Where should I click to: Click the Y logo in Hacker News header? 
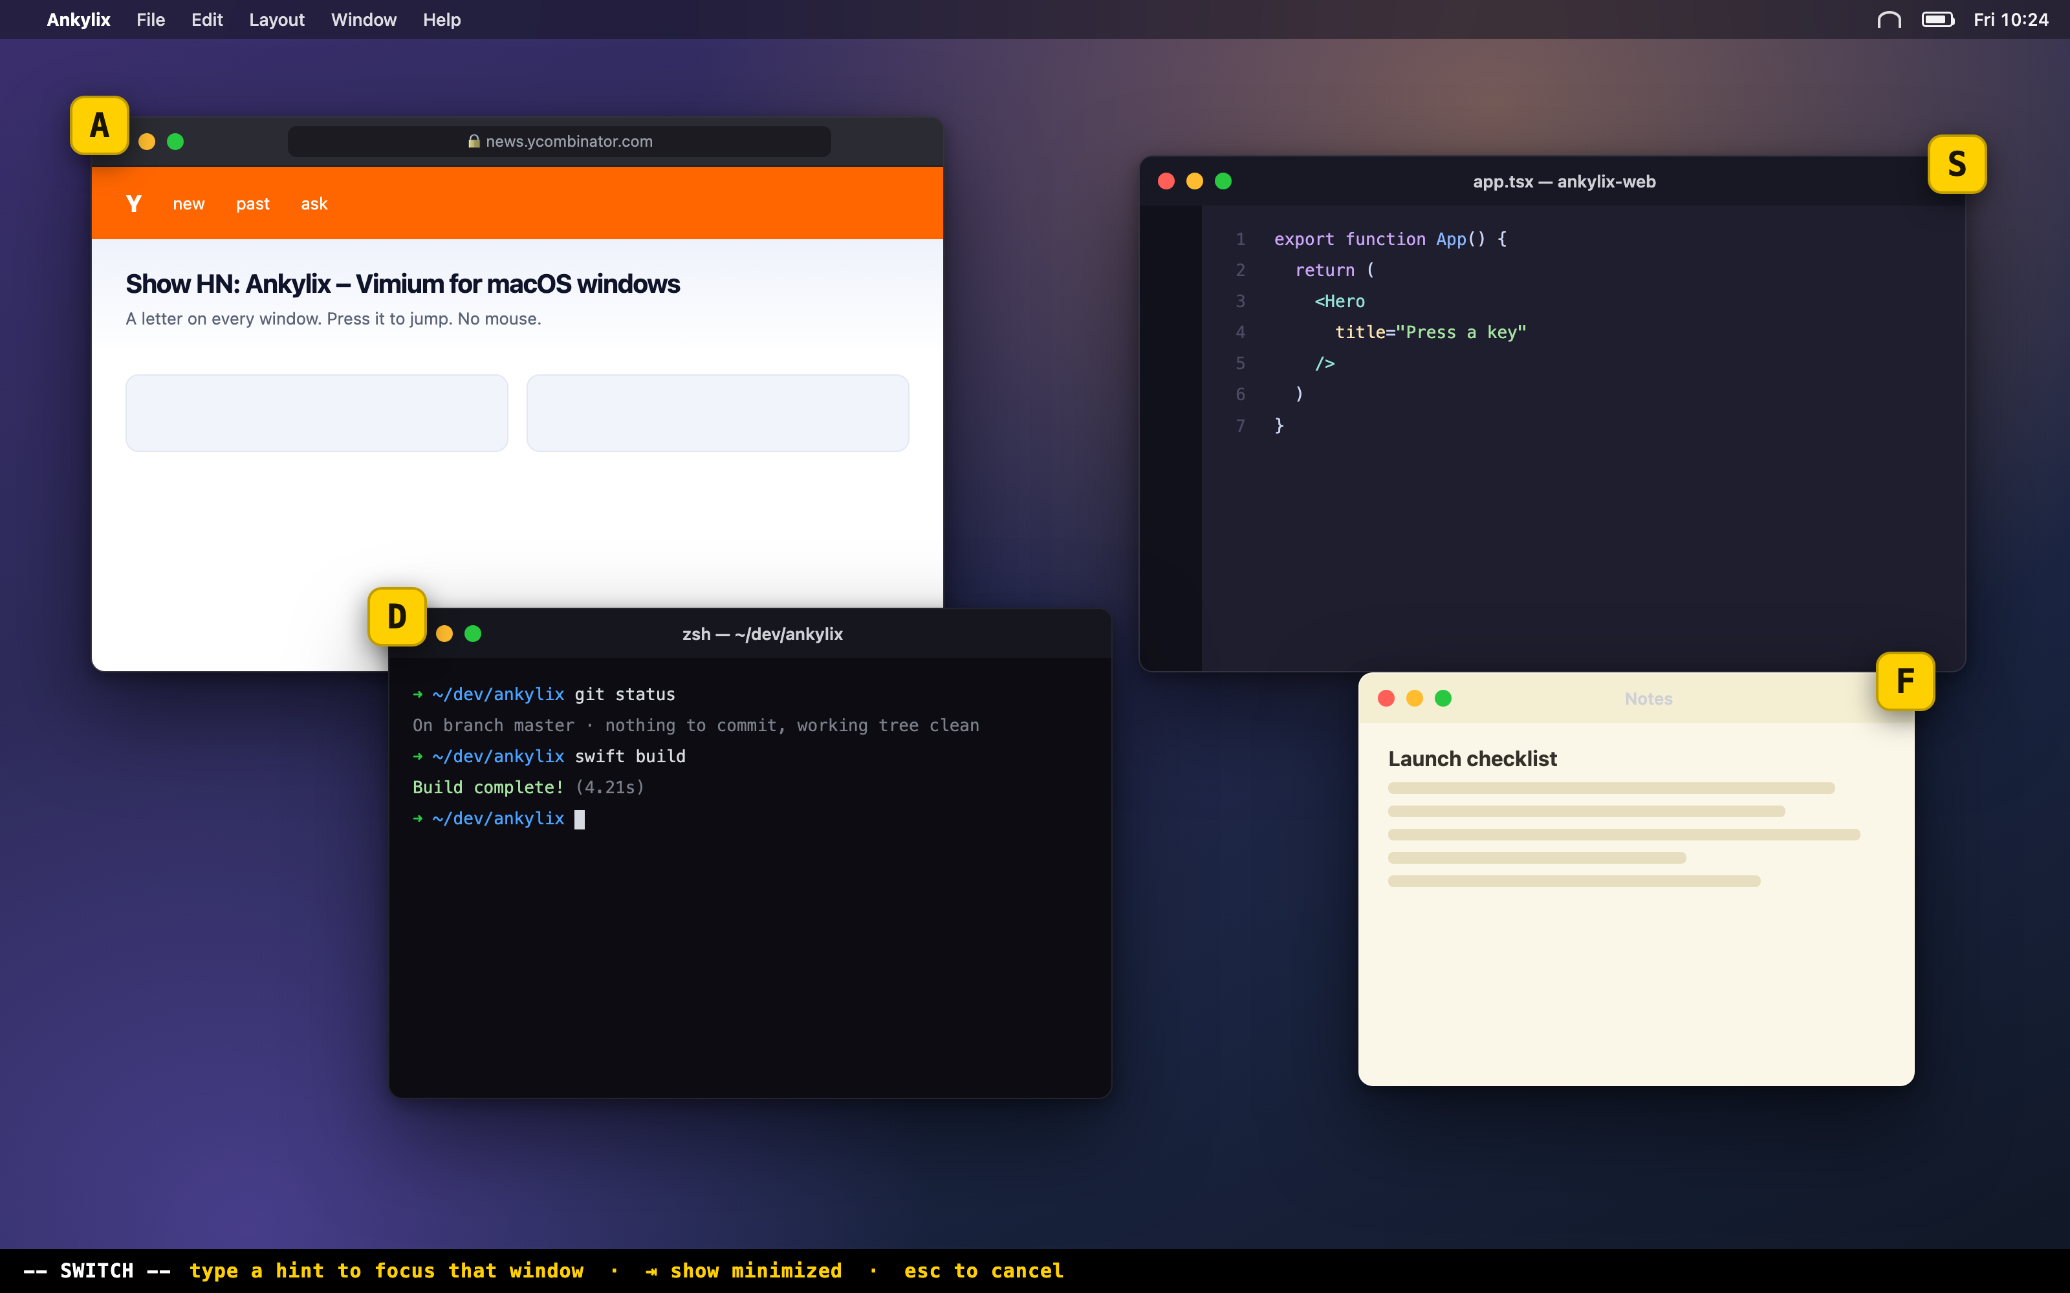click(x=133, y=204)
